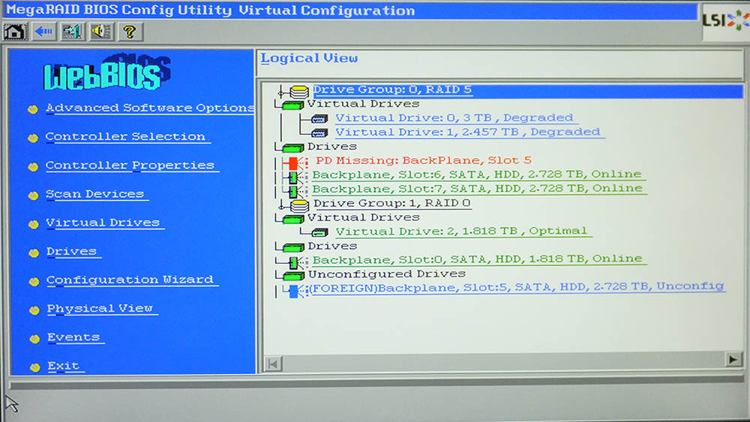Click the blue Back arrow icon

point(43,32)
